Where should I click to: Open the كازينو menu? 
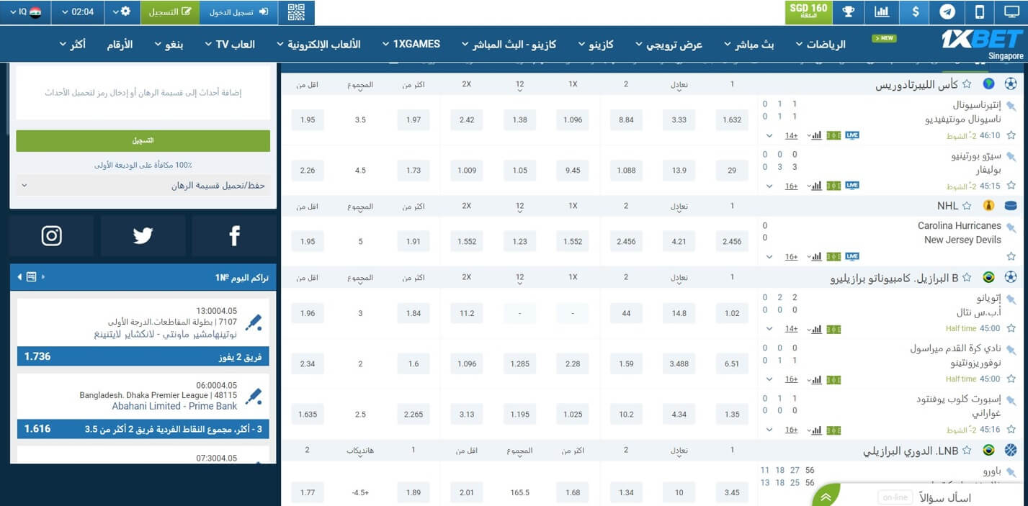596,44
